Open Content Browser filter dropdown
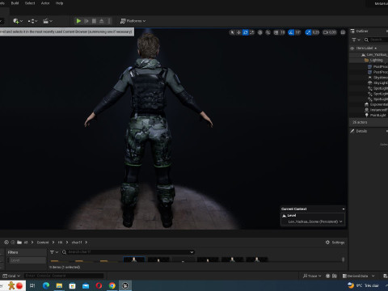 (x=54, y=252)
